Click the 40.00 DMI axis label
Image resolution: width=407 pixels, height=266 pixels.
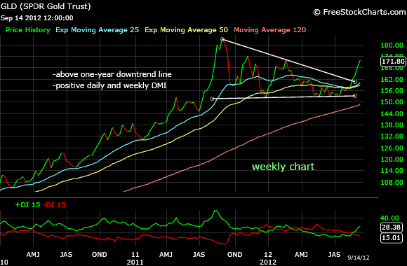point(389,218)
